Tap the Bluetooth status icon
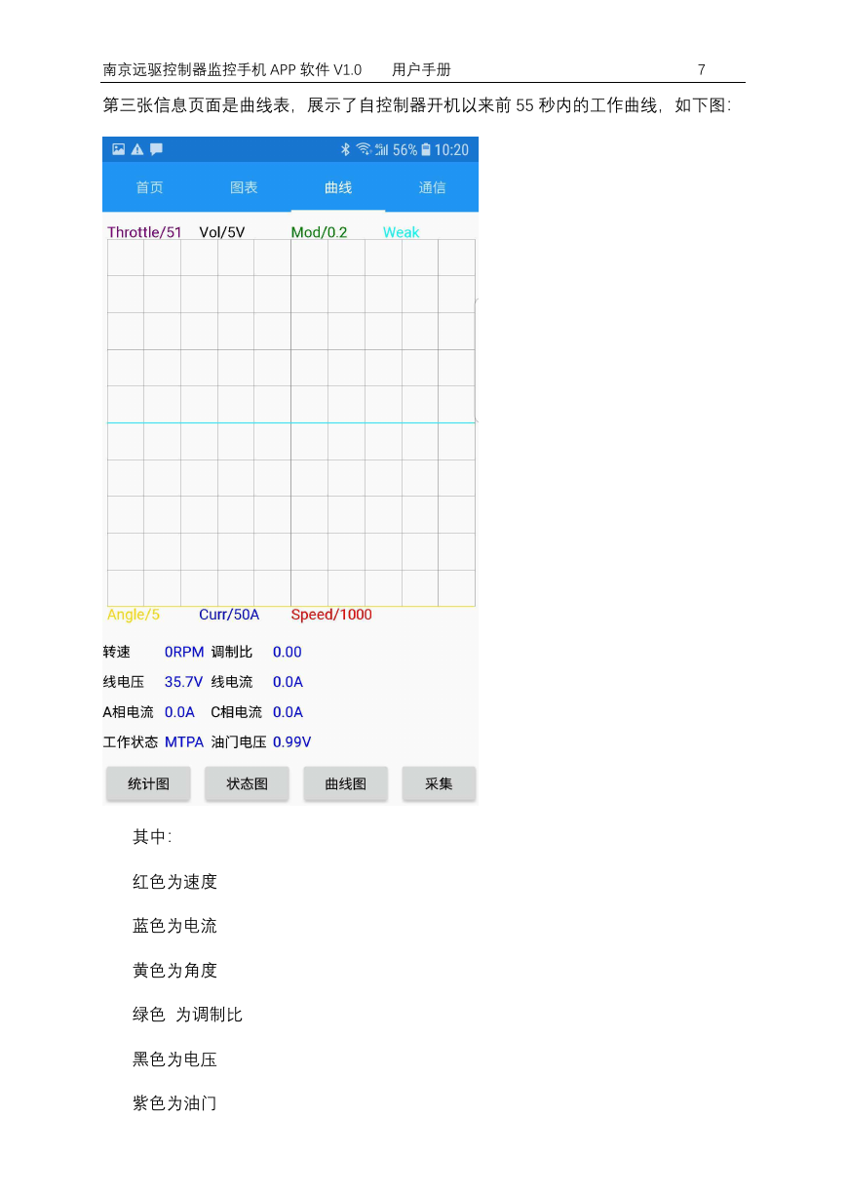 click(x=345, y=149)
